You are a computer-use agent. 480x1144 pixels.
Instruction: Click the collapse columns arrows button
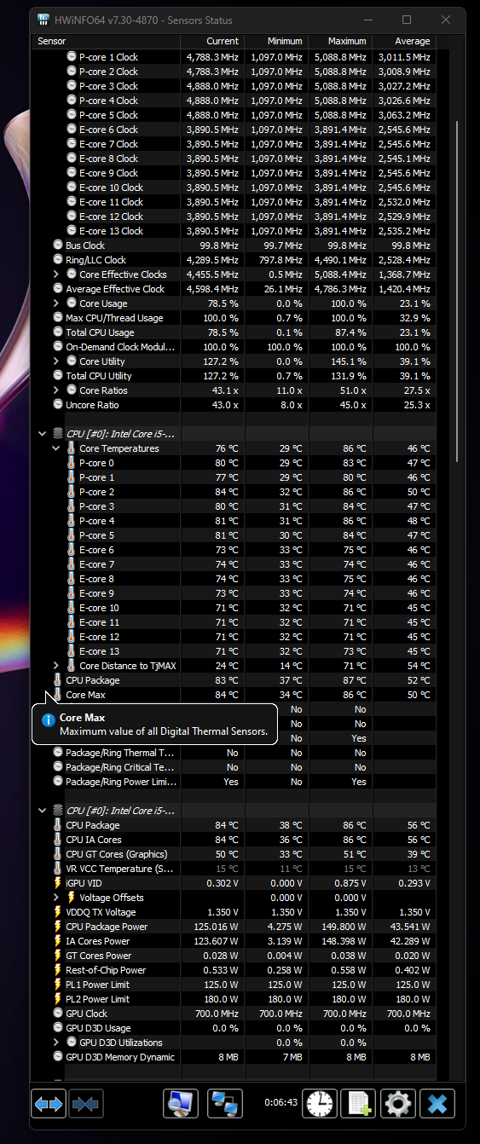[x=85, y=1103]
